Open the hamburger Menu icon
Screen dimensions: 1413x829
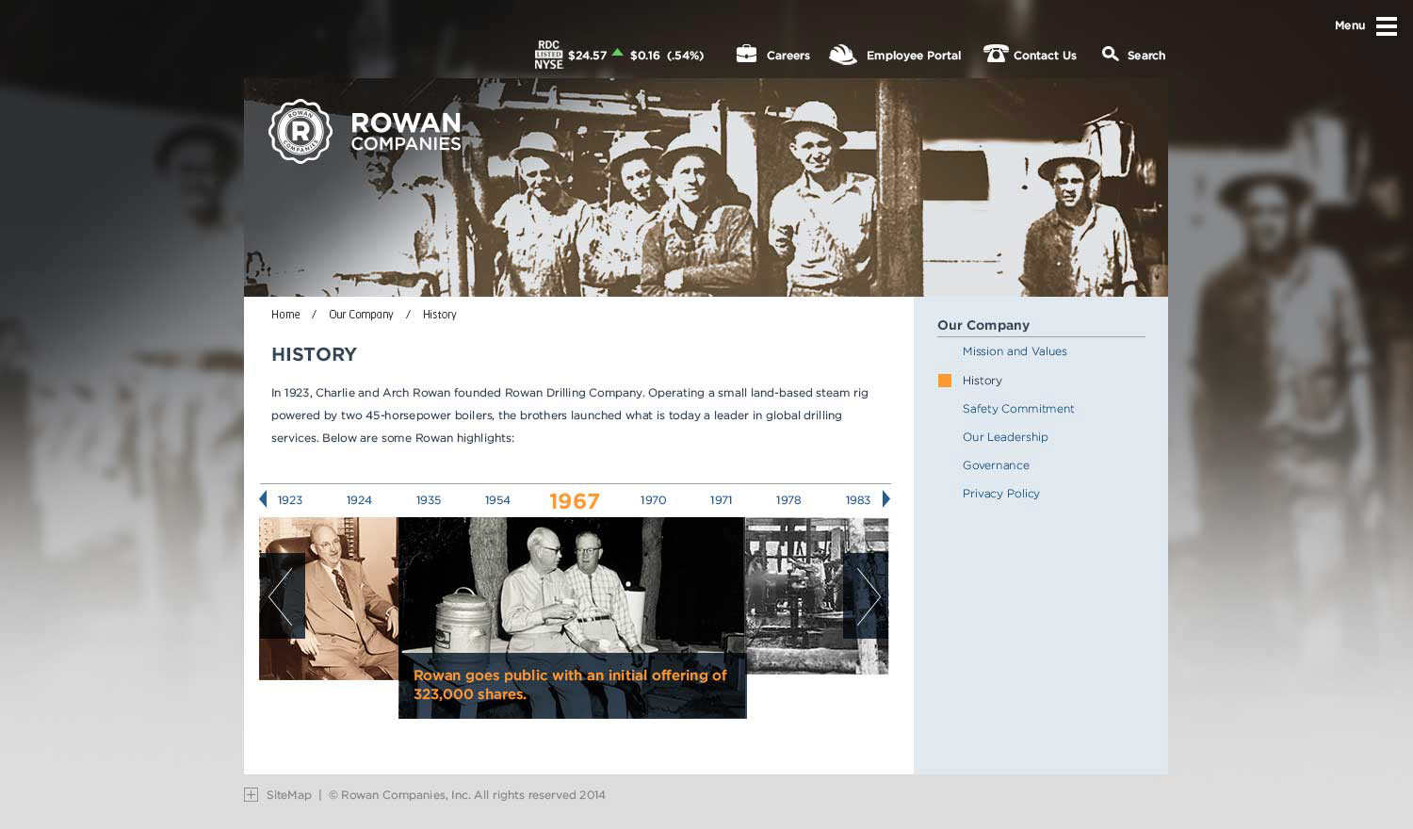1386,26
